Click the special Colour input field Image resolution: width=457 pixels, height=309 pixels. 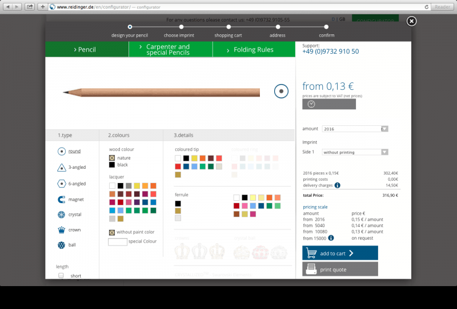[x=118, y=242]
